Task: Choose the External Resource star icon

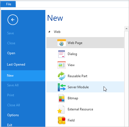Action: pyautogui.click(x=61, y=109)
